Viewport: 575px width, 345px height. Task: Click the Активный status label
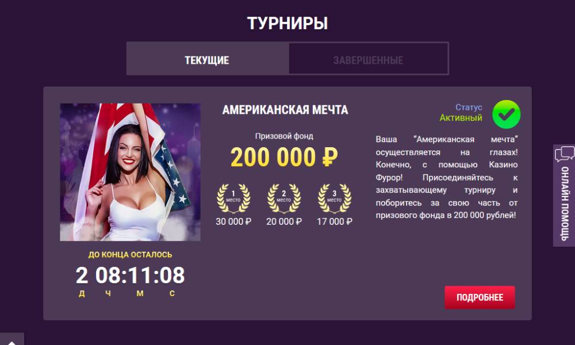pos(461,118)
